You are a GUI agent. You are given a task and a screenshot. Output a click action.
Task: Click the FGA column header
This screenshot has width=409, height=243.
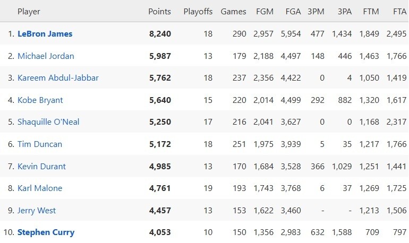[x=292, y=12]
